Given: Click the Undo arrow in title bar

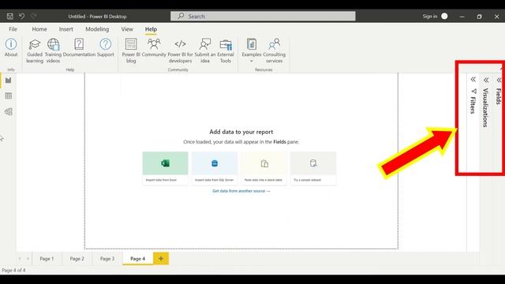Looking at the screenshot, I should 21,16.
